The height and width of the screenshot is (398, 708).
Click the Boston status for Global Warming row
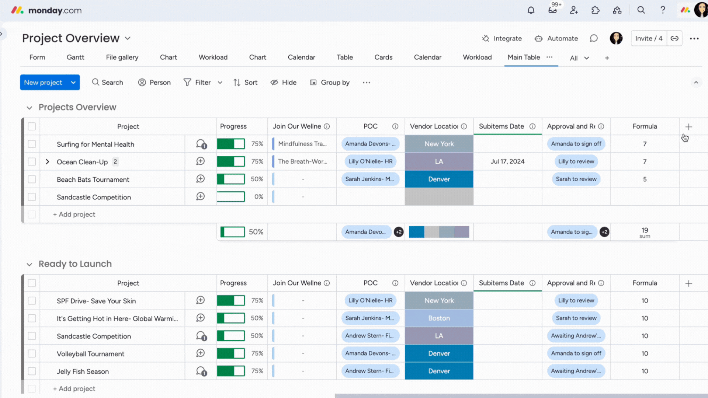(x=439, y=318)
